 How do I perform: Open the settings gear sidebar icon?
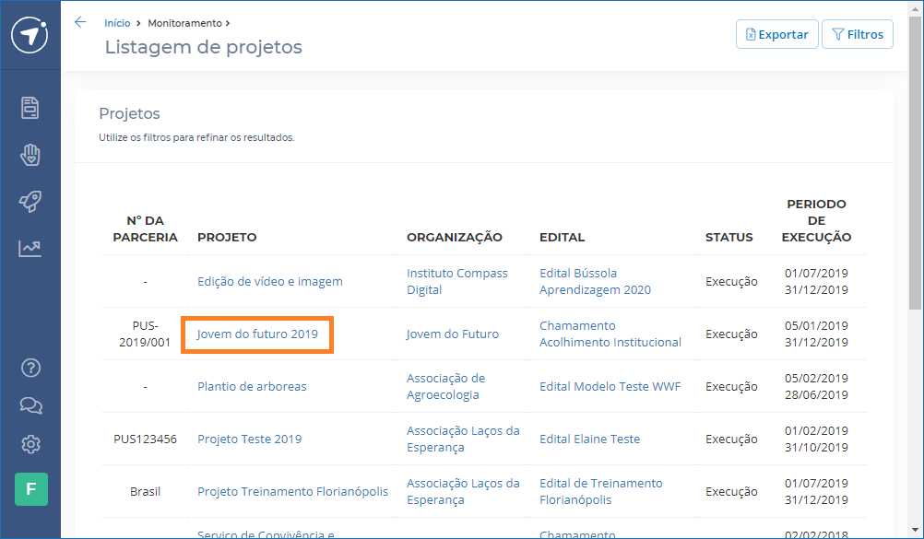(x=30, y=444)
